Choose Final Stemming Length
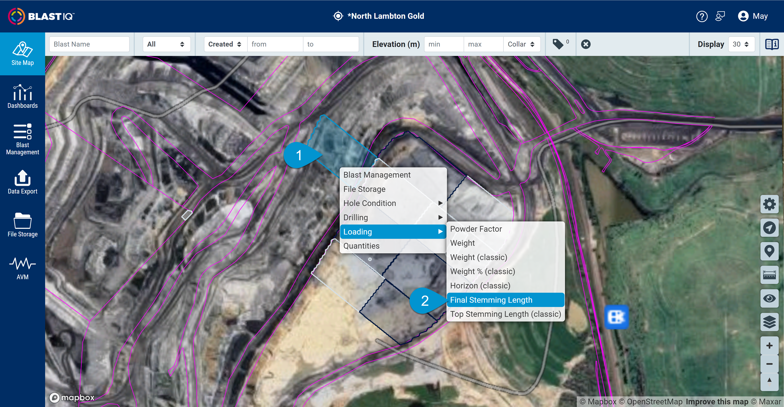784x407 pixels. point(505,300)
